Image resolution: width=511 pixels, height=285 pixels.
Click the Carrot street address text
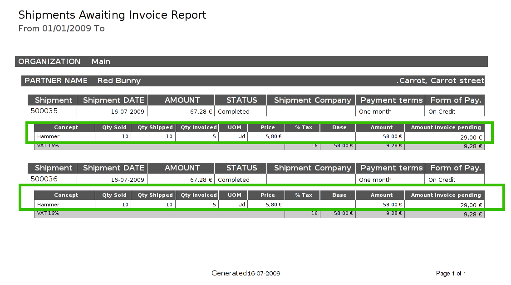(440, 80)
